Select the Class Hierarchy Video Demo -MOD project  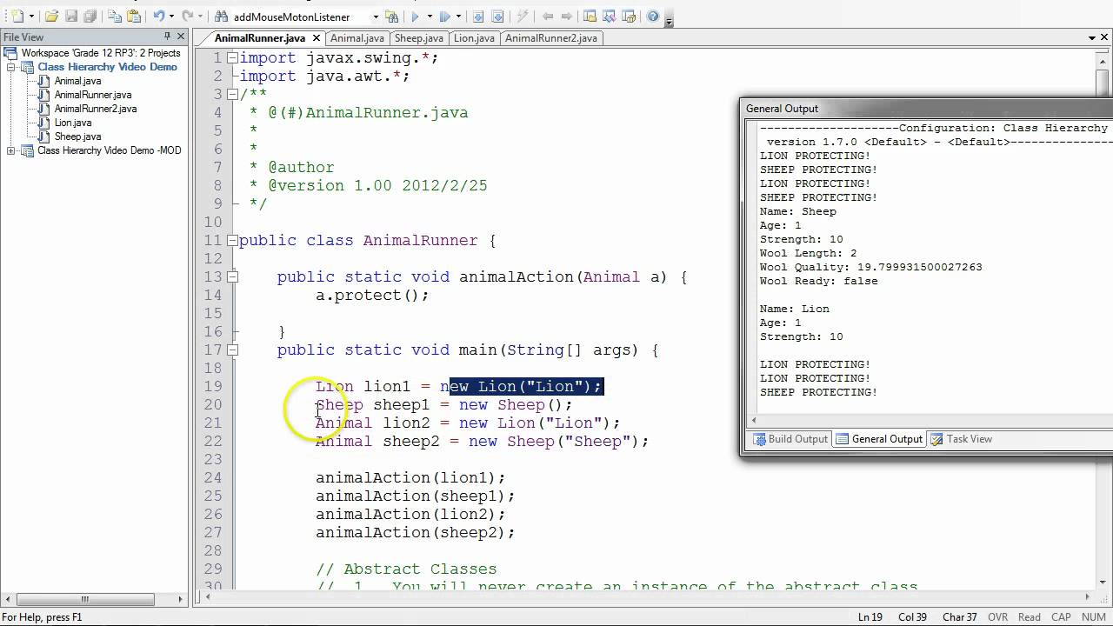[x=110, y=150]
